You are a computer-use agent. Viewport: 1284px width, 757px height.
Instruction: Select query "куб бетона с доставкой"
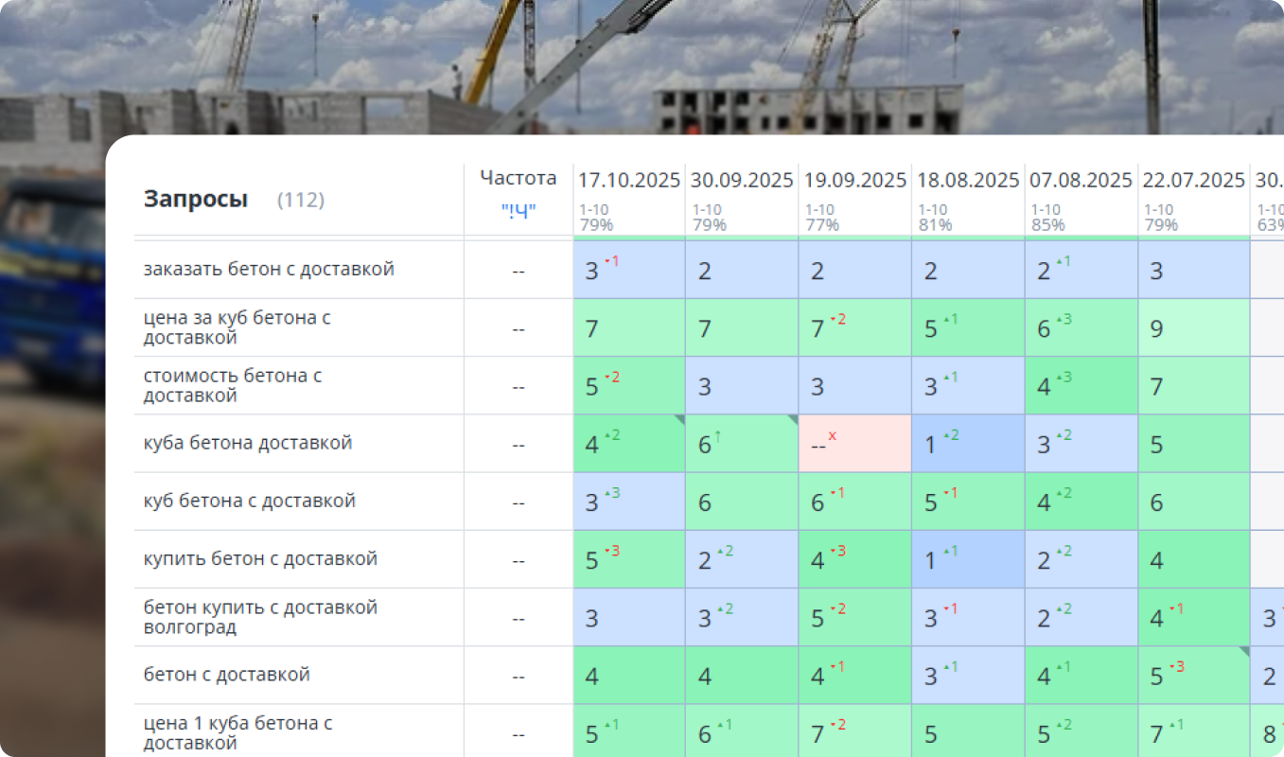tap(250, 501)
